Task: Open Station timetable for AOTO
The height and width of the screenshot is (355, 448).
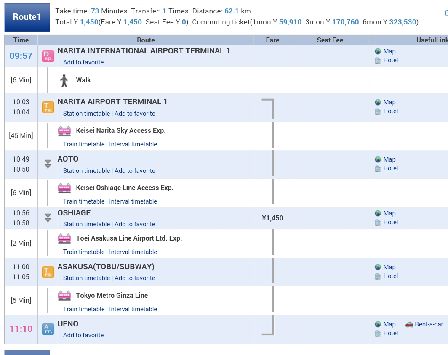Action: 87,171
